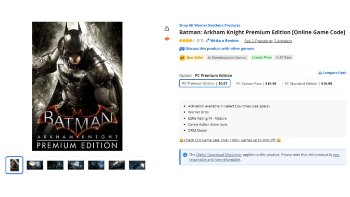The image size is (350, 197).
Task: Follow the 2 Answers link
Action: (x=283, y=41)
